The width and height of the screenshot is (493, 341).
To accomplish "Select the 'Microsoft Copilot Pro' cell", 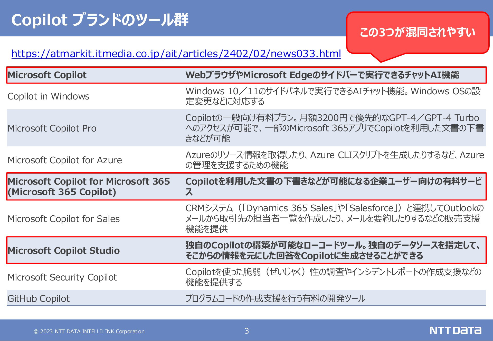I will click(x=52, y=128).
